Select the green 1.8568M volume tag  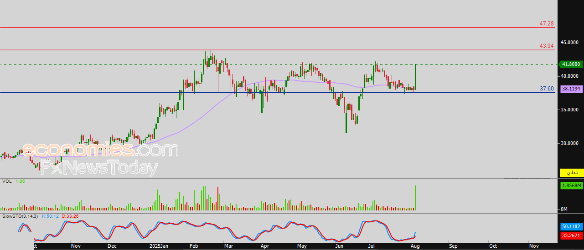coord(571,186)
